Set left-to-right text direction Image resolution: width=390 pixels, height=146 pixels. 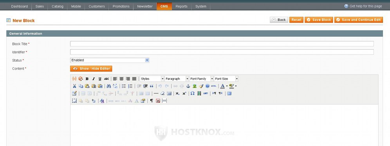[x=214, y=93]
